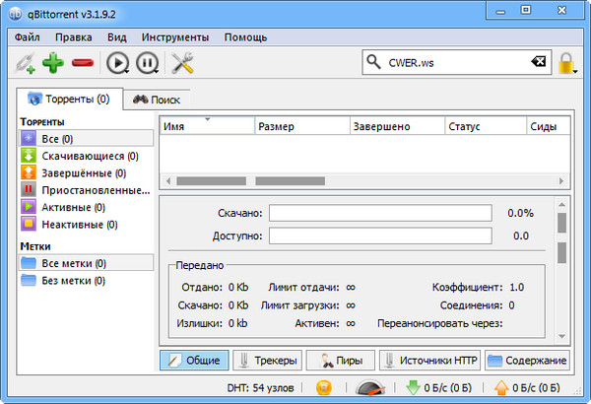Clear the search field with the backspace icon
591x404 pixels.
pos(538,63)
